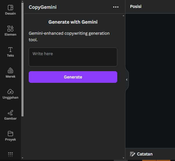The image size is (175, 161).
Task: Open the Desain panel icon
Action: 10,8
